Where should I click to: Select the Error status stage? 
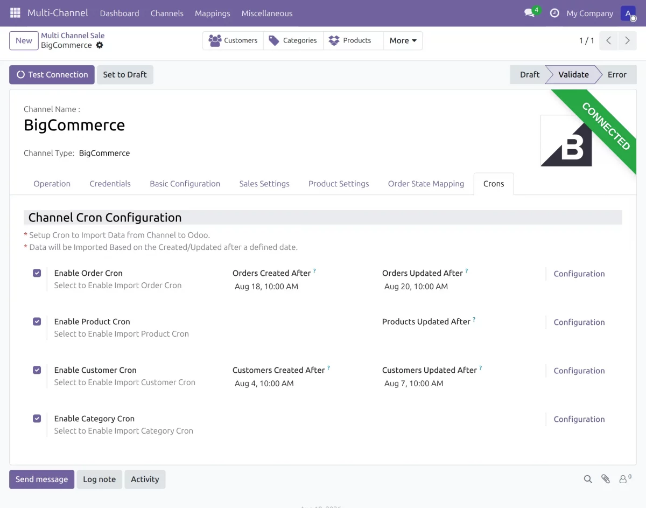617,75
